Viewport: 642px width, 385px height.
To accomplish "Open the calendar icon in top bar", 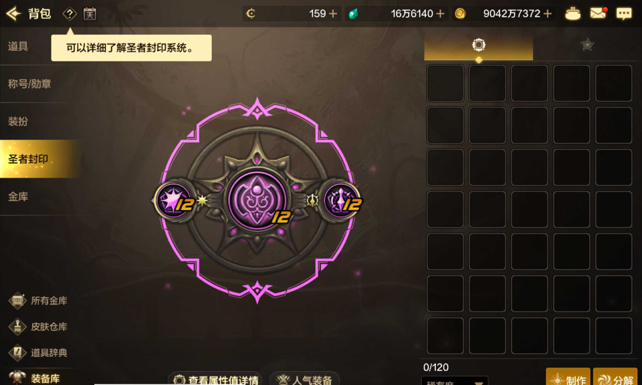I will [x=90, y=14].
